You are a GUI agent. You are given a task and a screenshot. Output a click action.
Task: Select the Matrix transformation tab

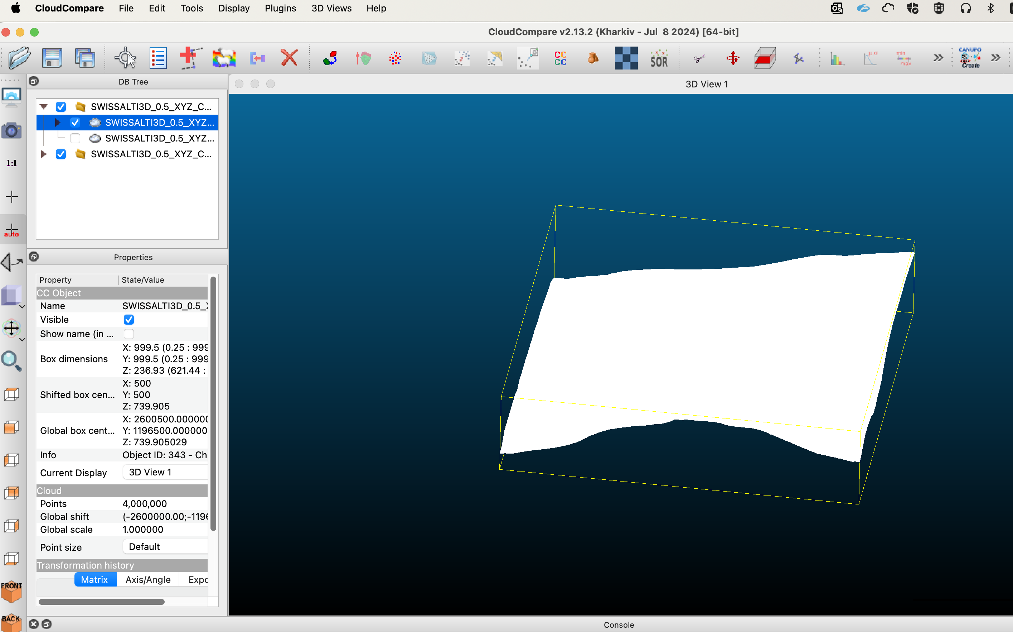(94, 580)
